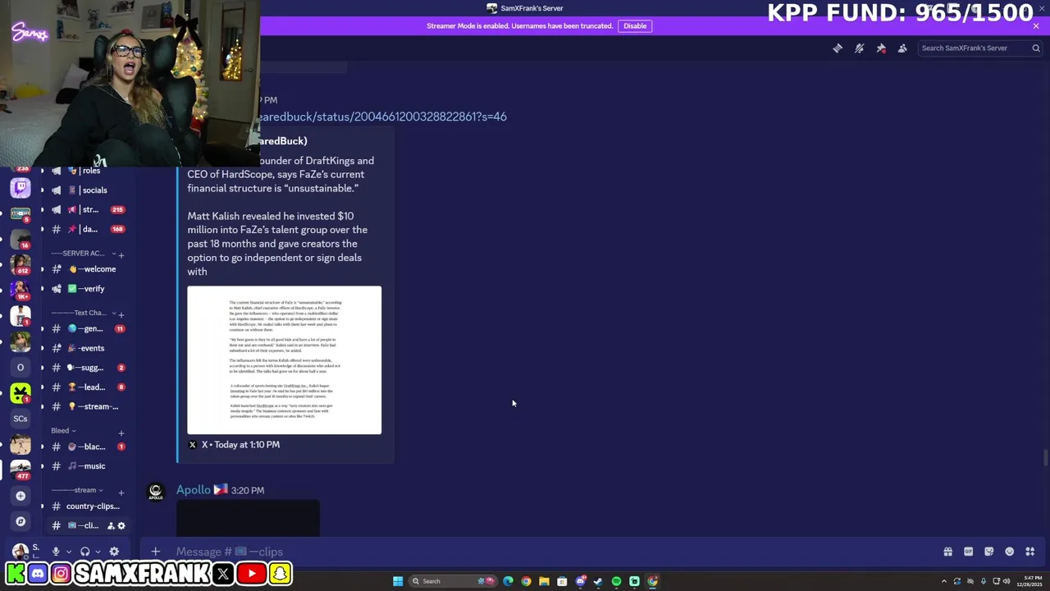Open the article image thumbnail
Image resolution: width=1050 pixels, height=591 pixels.
tap(284, 360)
